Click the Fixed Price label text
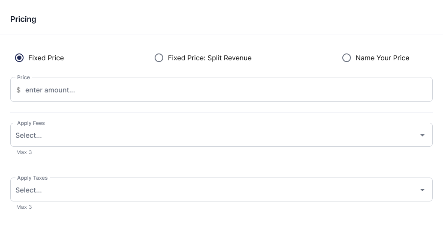Screen dimensions: 443x225 tap(46, 58)
